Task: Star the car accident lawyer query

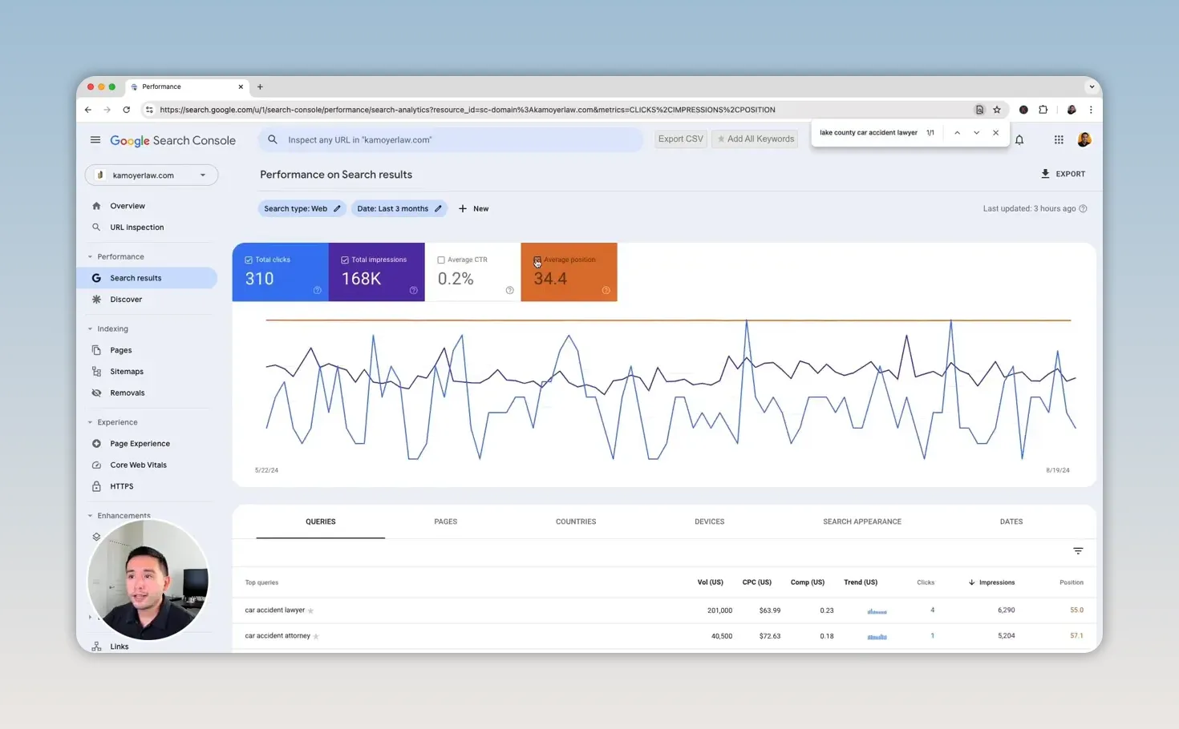Action: point(311,611)
